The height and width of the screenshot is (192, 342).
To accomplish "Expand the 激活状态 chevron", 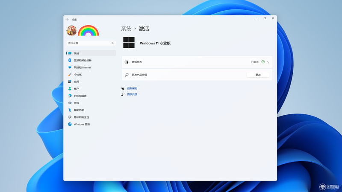I will [268, 62].
